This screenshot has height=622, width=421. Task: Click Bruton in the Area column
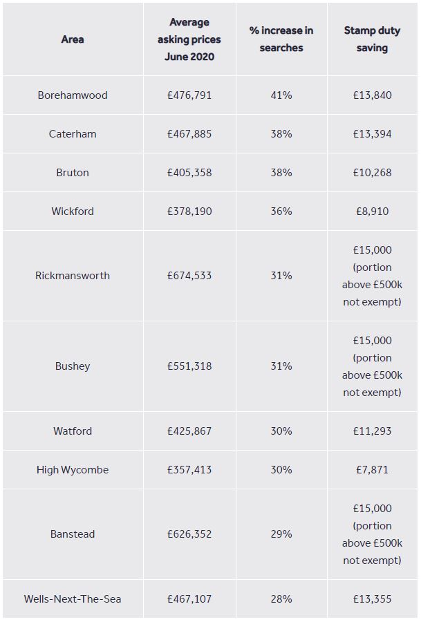[73, 173]
